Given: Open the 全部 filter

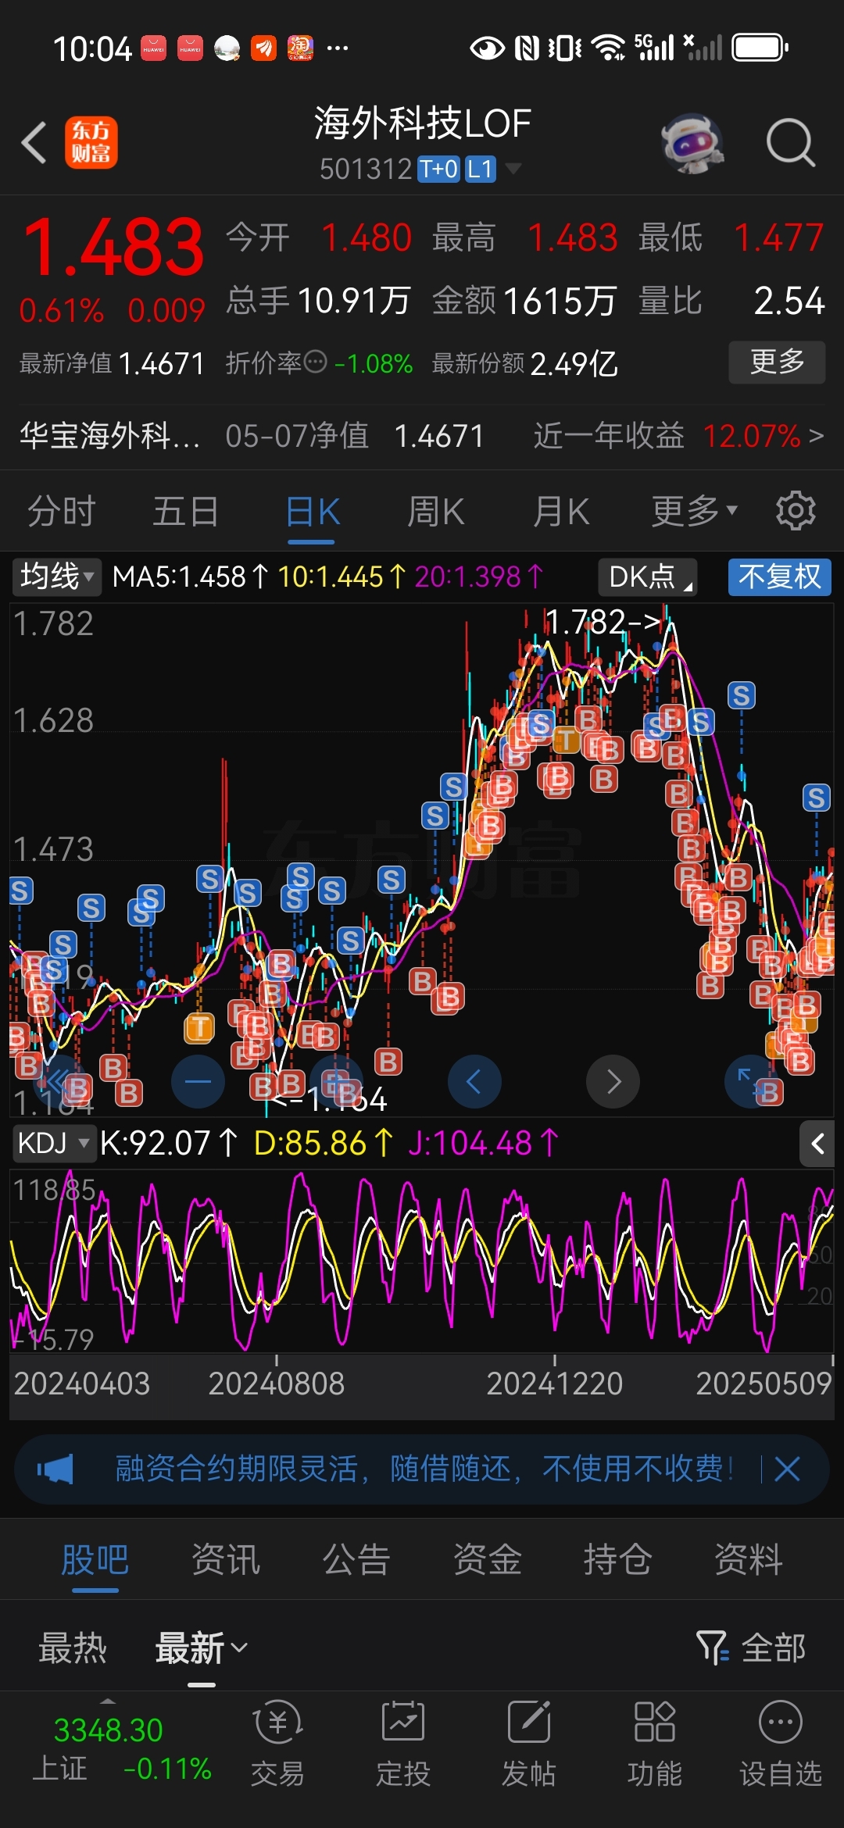Looking at the screenshot, I should pos(751,1648).
